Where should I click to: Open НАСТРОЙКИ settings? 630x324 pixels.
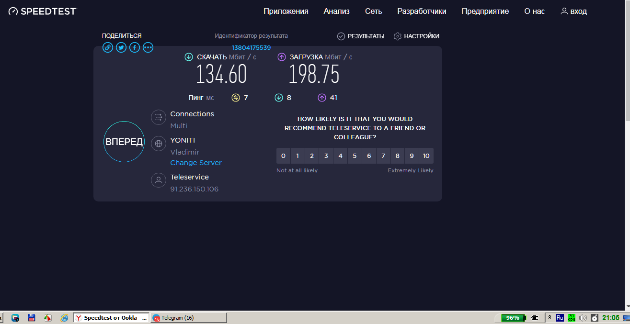[x=416, y=36]
